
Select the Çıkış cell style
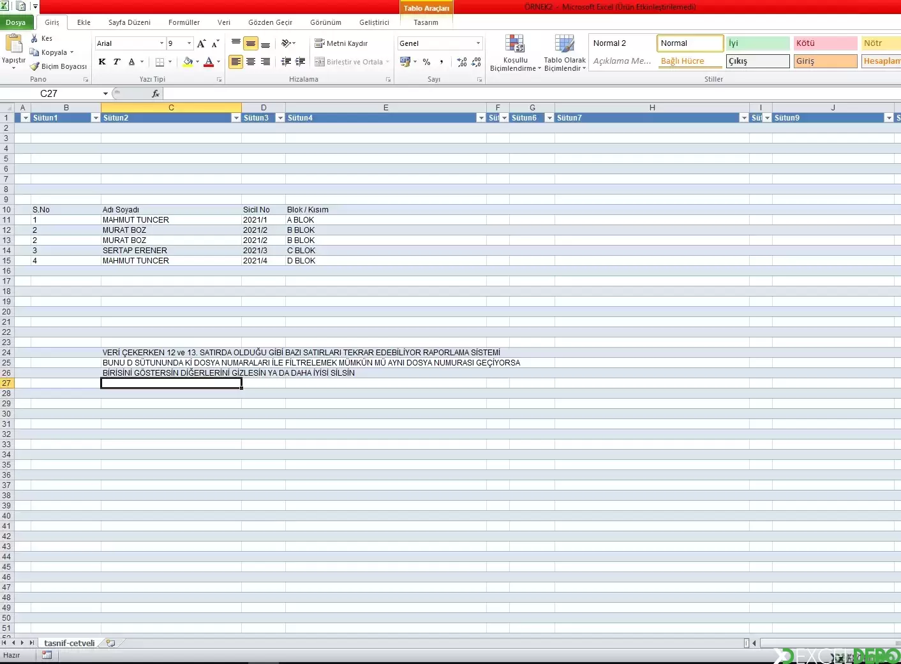click(758, 61)
